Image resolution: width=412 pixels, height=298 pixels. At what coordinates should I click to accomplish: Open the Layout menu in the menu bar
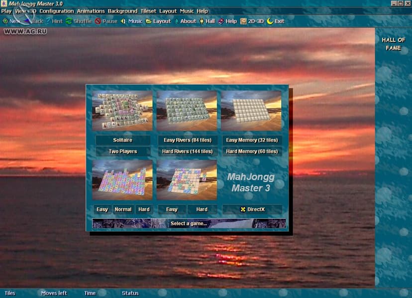click(x=168, y=11)
